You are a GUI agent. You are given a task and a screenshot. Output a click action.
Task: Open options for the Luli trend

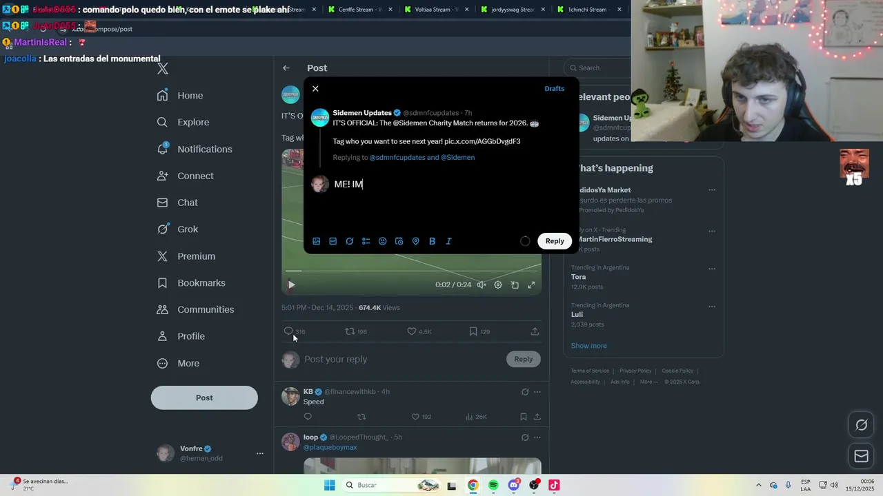[712, 307]
